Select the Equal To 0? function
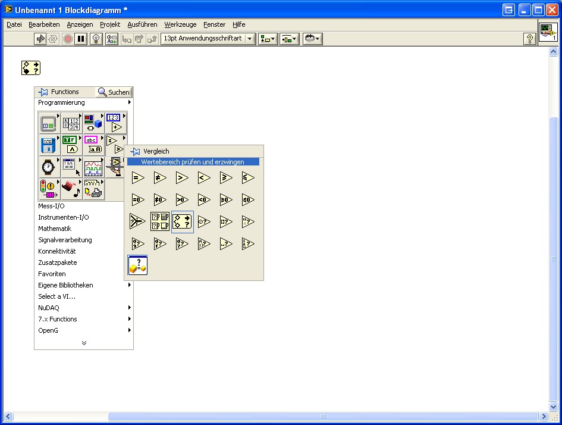Screen dimensions: 562x425 coord(137,200)
